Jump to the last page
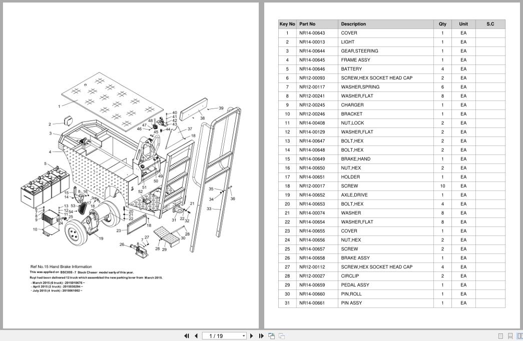Screen dimensions: 523x341 click(x=261, y=336)
